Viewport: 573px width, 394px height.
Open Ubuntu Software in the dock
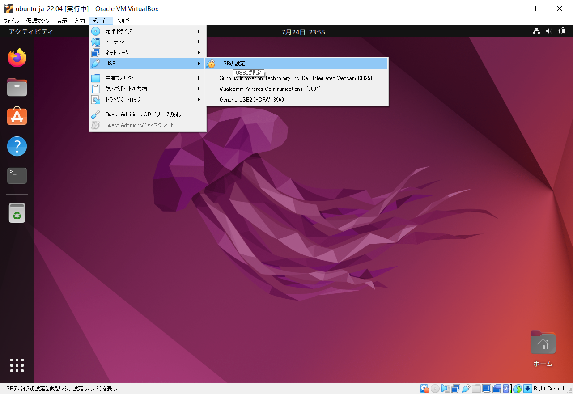tap(17, 117)
